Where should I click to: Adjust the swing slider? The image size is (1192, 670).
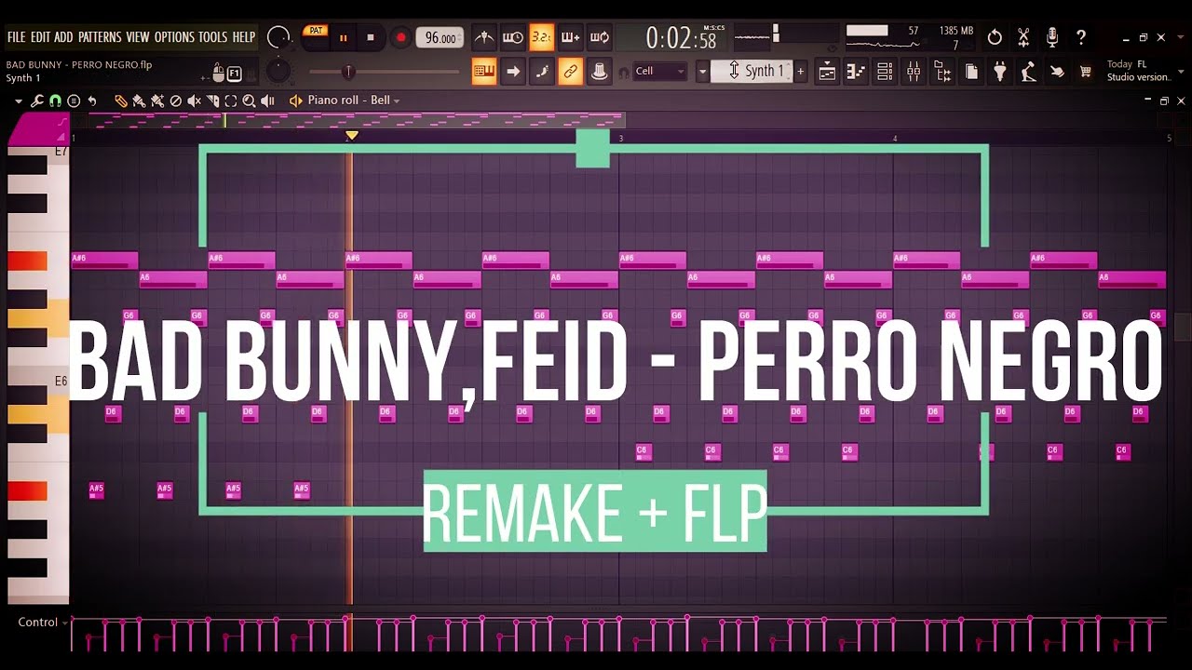tap(384, 72)
